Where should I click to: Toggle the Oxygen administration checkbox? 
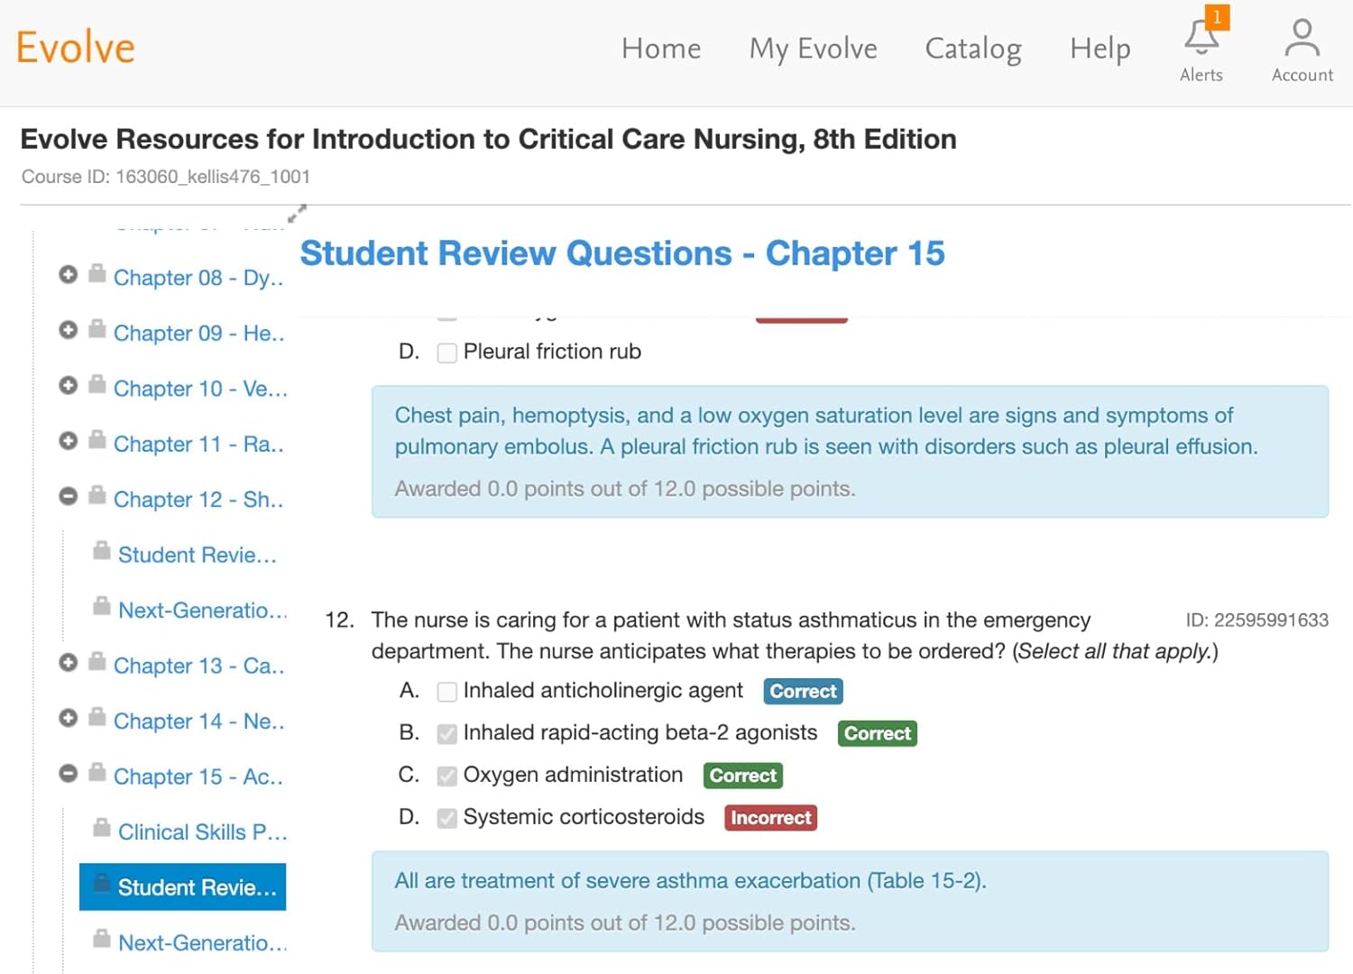point(446,776)
